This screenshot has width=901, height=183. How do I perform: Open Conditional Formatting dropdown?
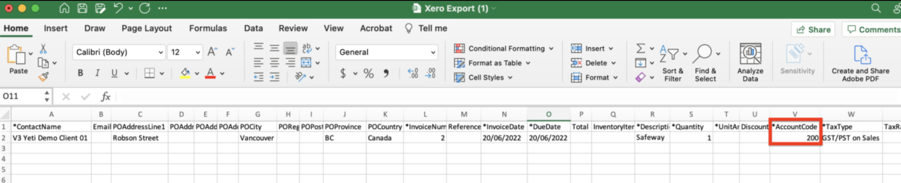pos(504,48)
